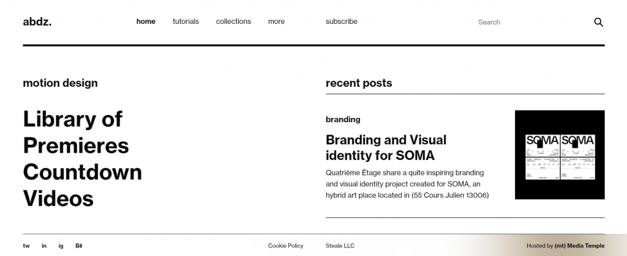Open the motion design category
The image size is (627, 256).
tap(60, 83)
